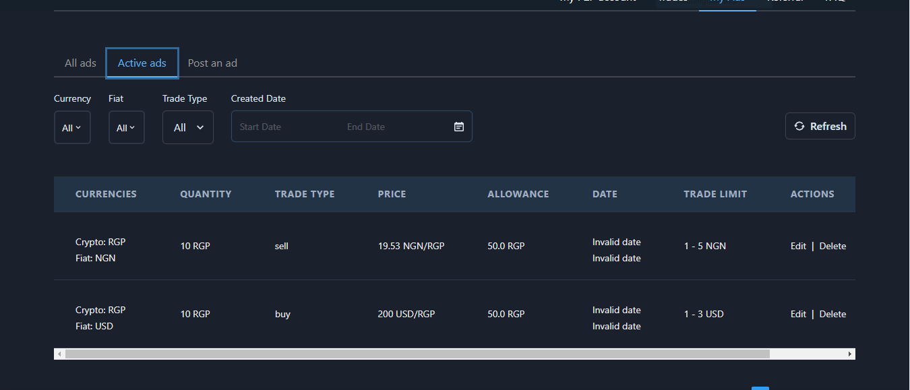Click the Refresh button with circular arrows
Viewport: 910px width, 390px height.
click(820, 127)
